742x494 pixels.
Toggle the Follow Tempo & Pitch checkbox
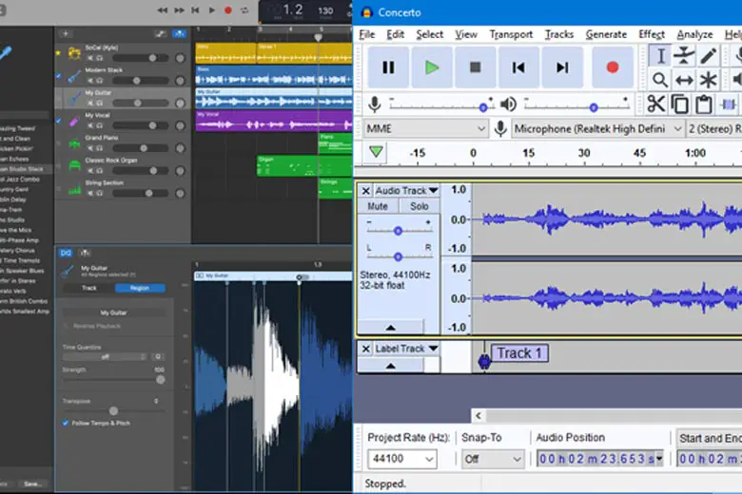(x=66, y=423)
